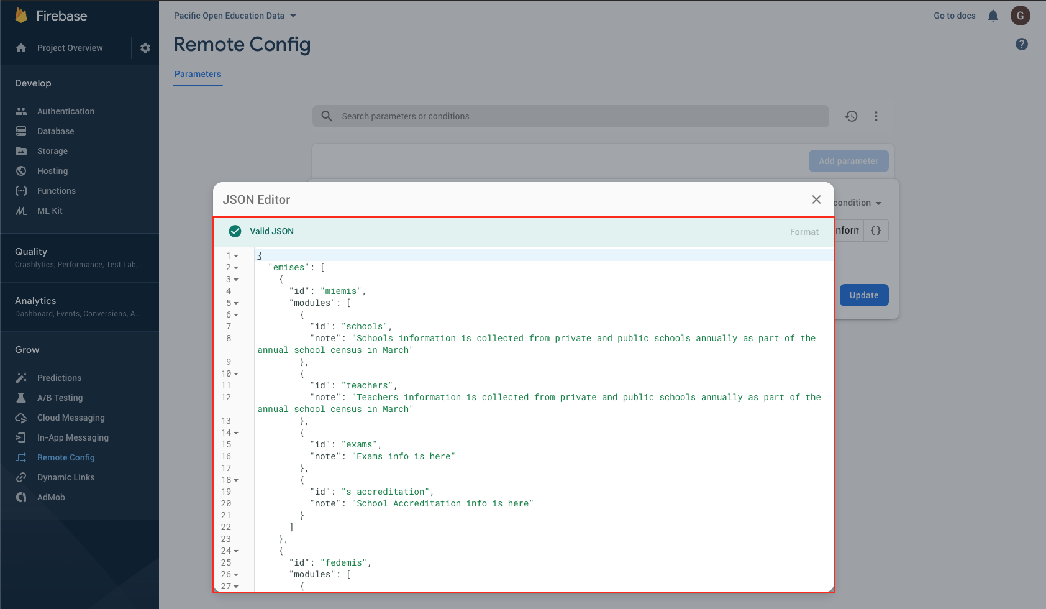This screenshot has width=1046, height=609.
Task: Open Cloud Messaging in the sidebar
Action: (71, 418)
